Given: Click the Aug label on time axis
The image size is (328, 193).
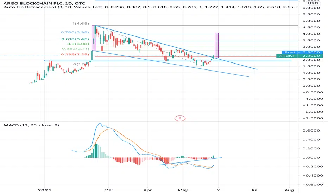Looking at the screenshot, I should [289, 190].
